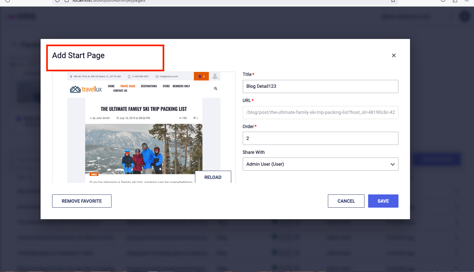Click the Order field showing 2
Image resolution: width=474 pixels, height=272 pixels.
[x=320, y=138]
